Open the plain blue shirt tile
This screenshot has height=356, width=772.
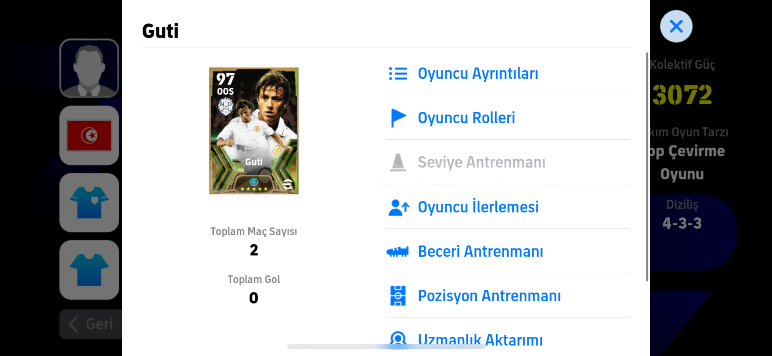(89, 270)
